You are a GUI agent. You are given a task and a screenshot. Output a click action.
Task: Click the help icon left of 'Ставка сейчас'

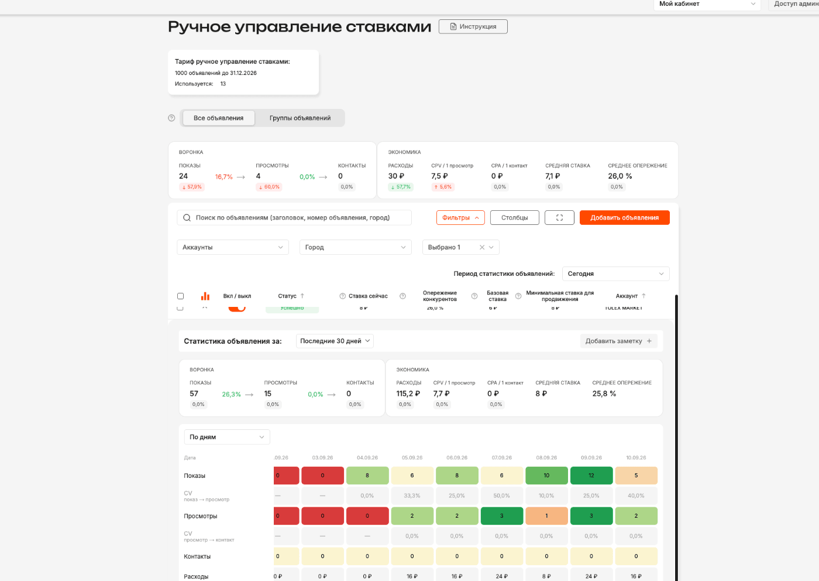click(x=343, y=296)
